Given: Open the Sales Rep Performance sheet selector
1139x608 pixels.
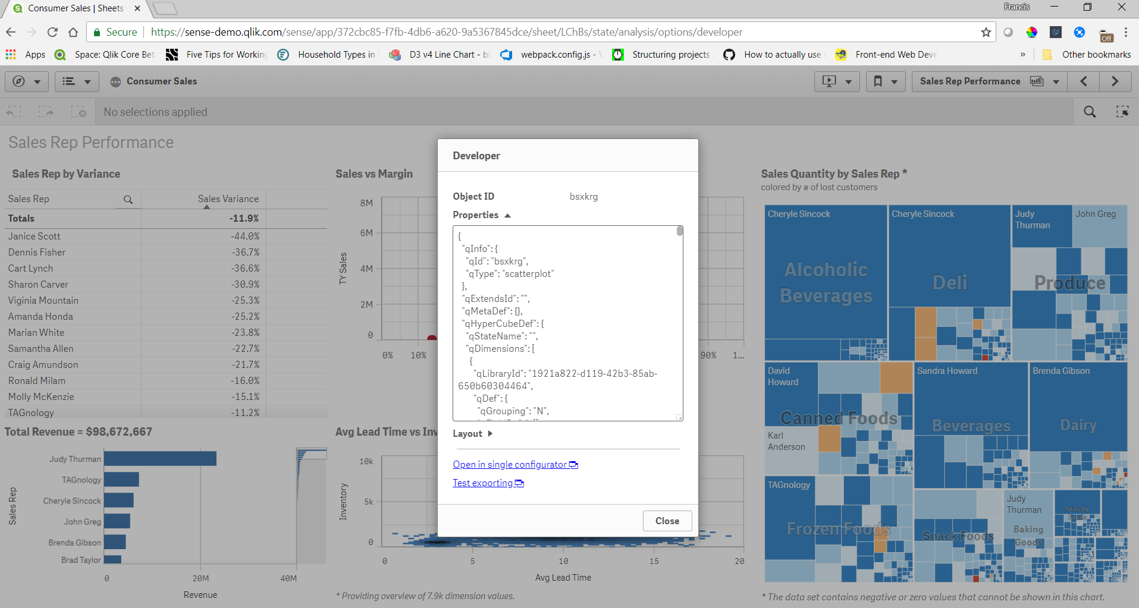Looking at the screenshot, I should 989,81.
